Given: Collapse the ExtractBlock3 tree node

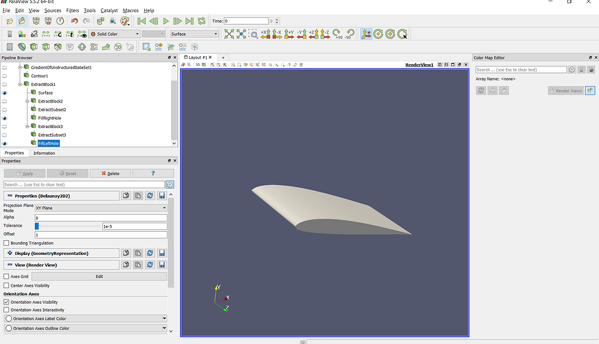Looking at the screenshot, I should (27, 127).
